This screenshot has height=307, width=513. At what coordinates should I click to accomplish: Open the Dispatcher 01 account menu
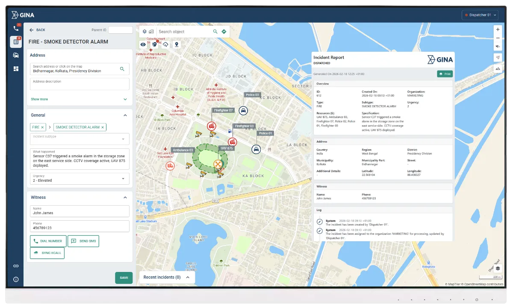[x=480, y=15]
